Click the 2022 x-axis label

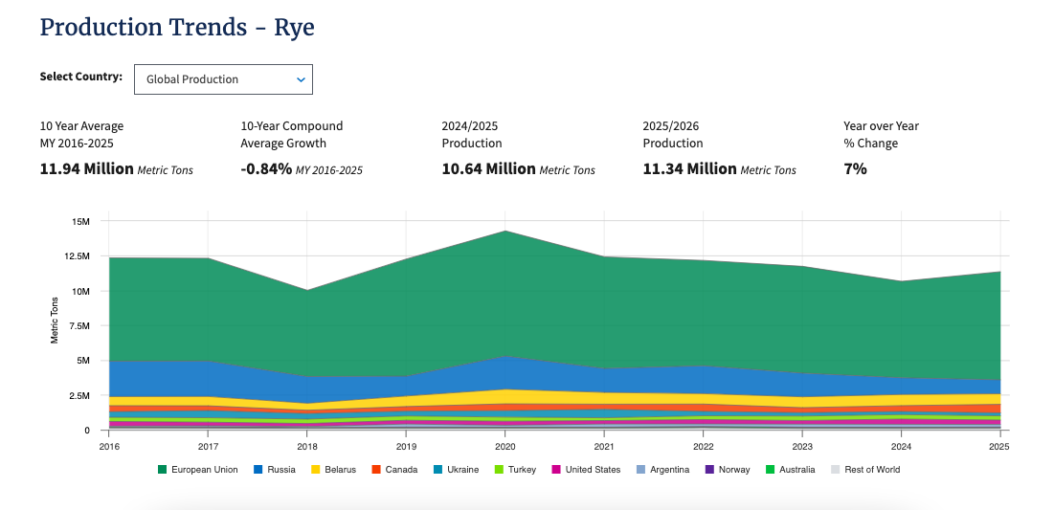[x=703, y=446]
